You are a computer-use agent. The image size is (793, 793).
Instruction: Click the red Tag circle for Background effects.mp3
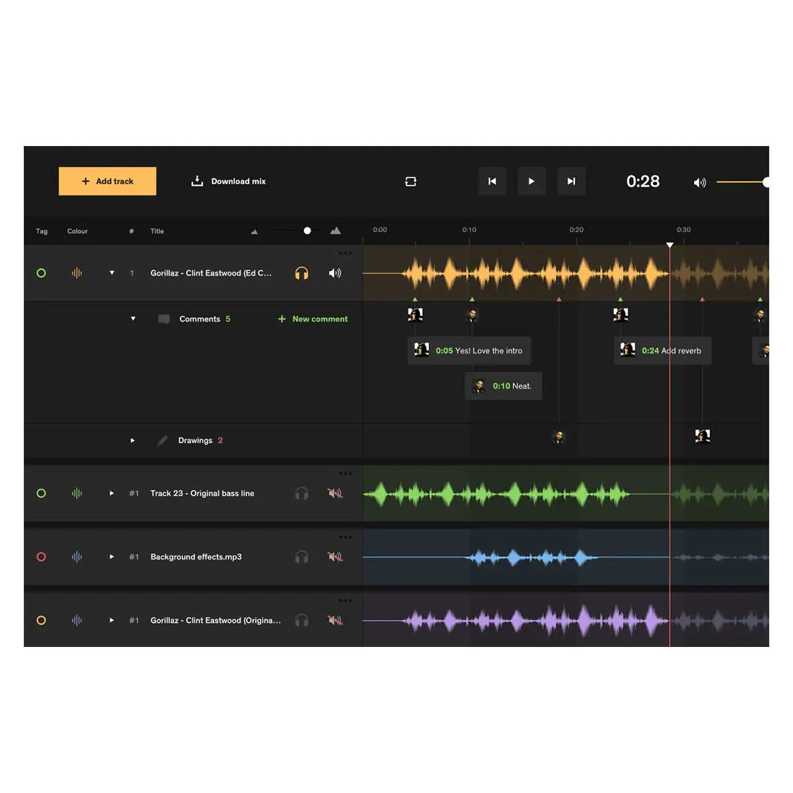42,556
